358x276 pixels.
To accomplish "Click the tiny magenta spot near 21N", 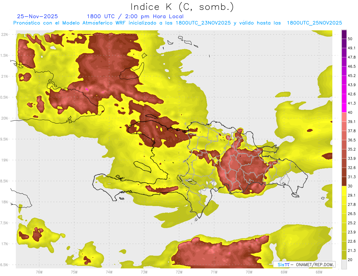I will pyautogui.click(x=87, y=89).
